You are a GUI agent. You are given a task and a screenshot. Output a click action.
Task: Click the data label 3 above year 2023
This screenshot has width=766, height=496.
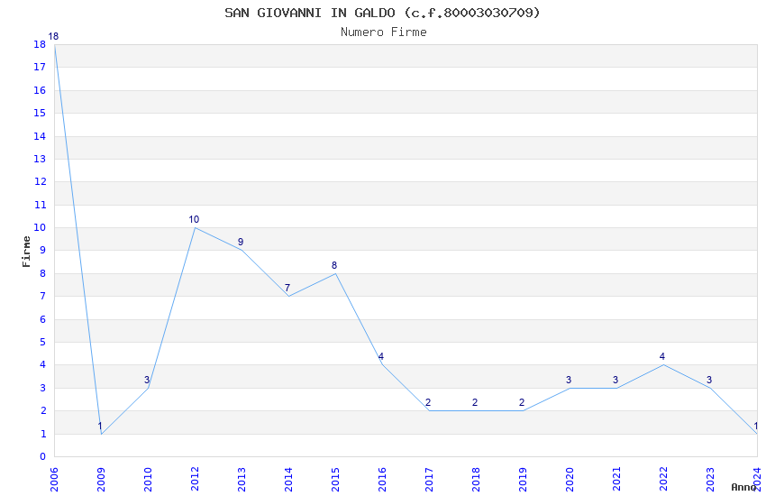(x=709, y=380)
